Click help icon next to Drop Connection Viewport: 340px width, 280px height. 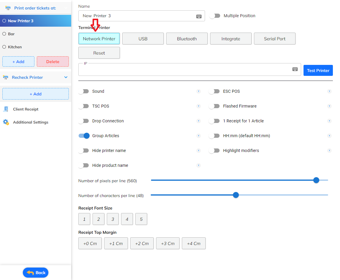click(198, 121)
